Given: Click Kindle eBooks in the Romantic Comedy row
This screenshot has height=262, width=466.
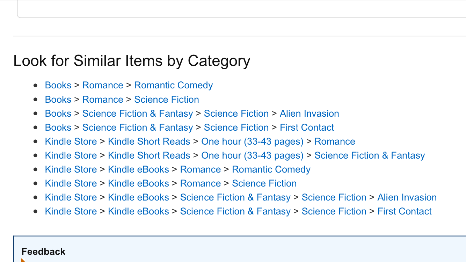Looking at the screenshot, I should (x=138, y=169).
